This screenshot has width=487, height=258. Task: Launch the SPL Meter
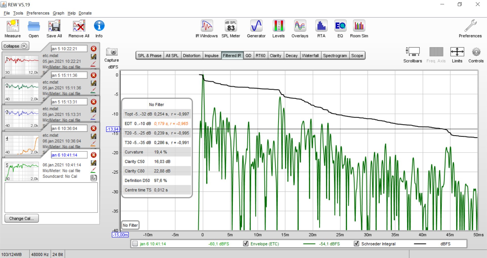pyautogui.click(x=231, y=29)
